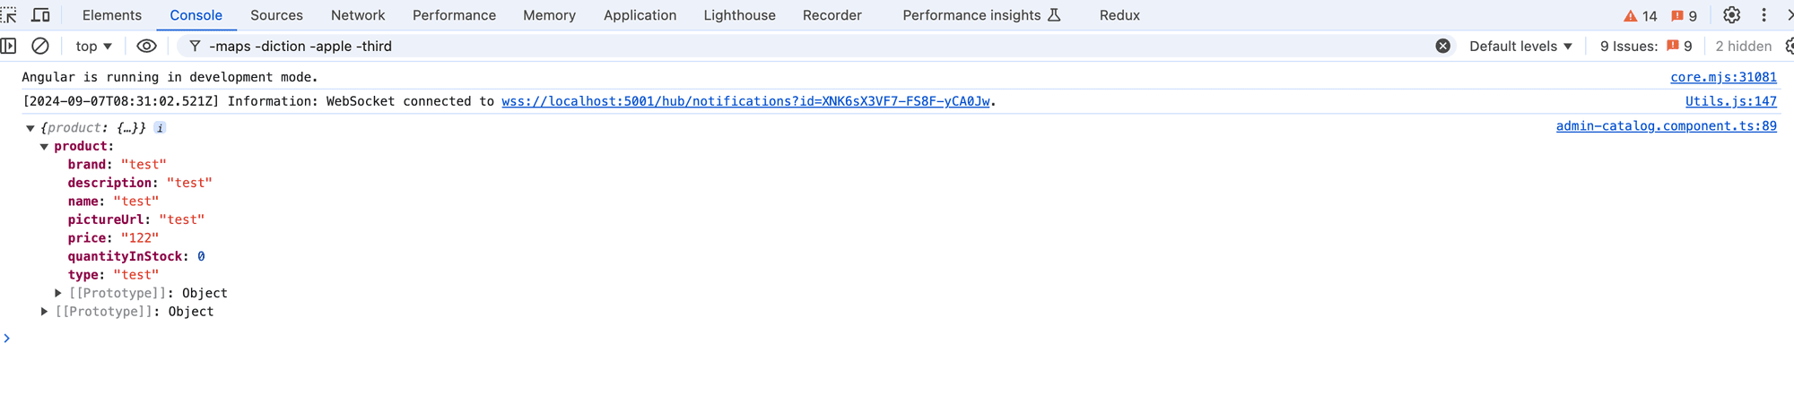The height and width of the screenshot is (395, 1794).
Task: Open admin-catalog.component.ts:89 source link
Action: pos(1666,126)
